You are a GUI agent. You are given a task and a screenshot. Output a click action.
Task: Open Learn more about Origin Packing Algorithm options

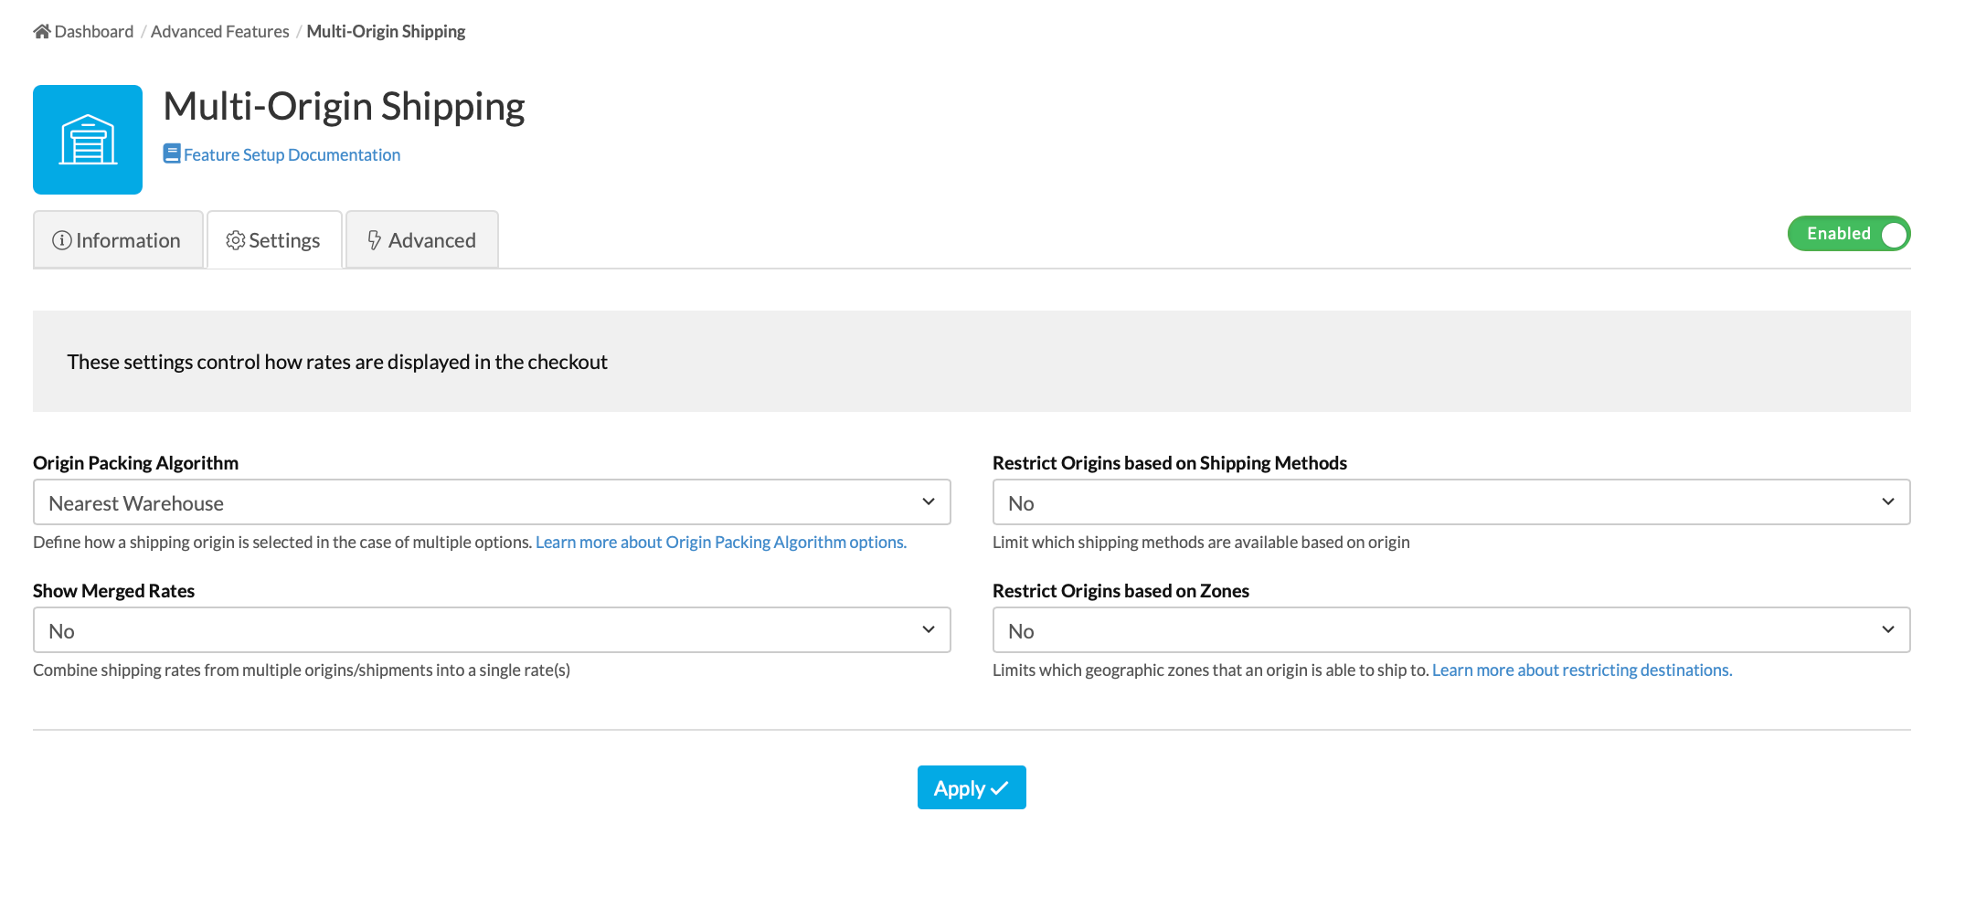tap(720, 543)
